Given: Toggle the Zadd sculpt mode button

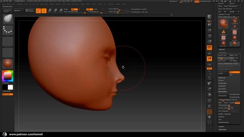Looking at the screenshot, I should (89, 9).
